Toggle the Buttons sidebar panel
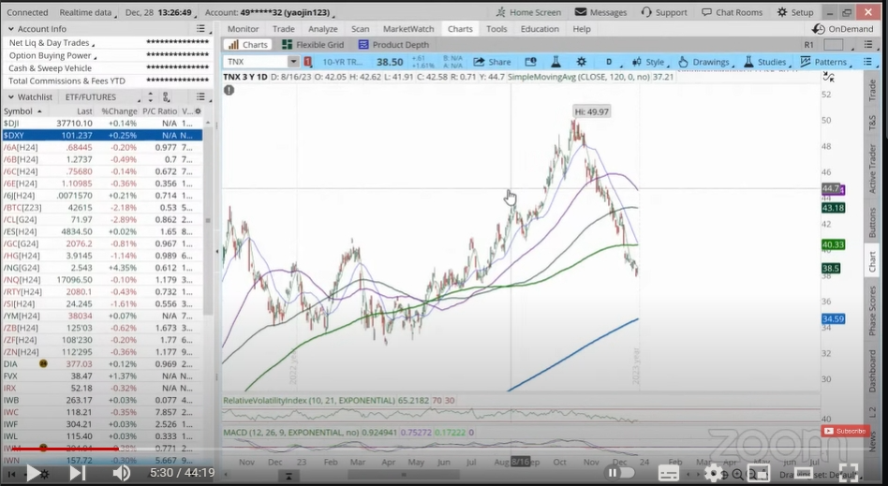 [871, 222]
